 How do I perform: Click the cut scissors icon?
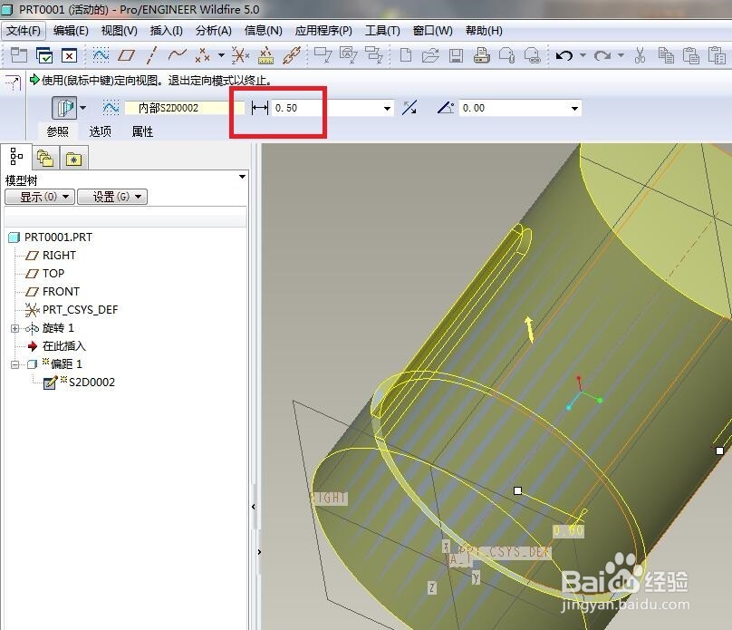(x=640, y=55)
